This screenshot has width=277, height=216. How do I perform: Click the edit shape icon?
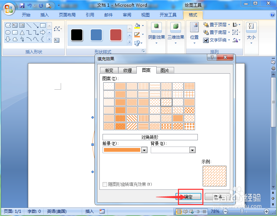pos(57,29)
